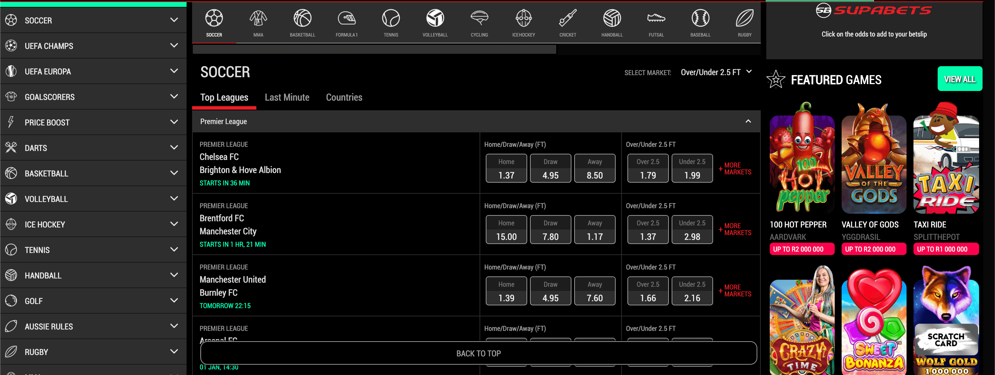Switch to the Last Minute tab
The width and height of the screenshot is (995, 375).
click(x=287, y=98)
